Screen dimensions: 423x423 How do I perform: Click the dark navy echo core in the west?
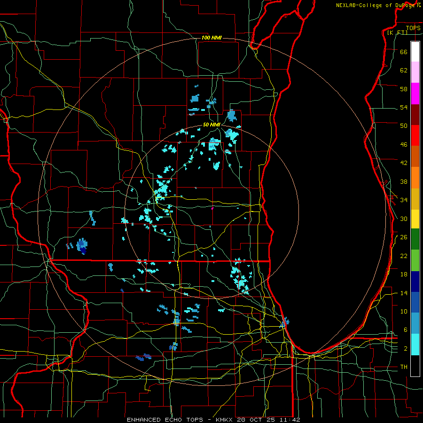[83, 251]
